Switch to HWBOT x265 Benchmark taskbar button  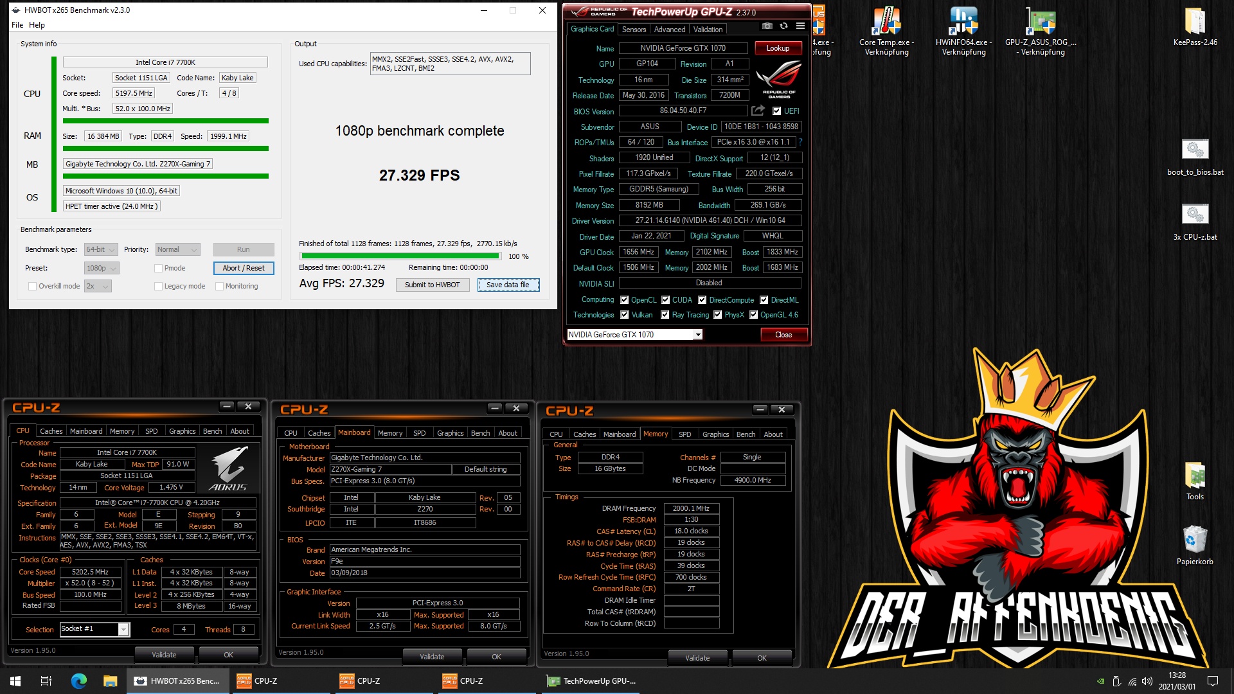(x=177, y=681)
